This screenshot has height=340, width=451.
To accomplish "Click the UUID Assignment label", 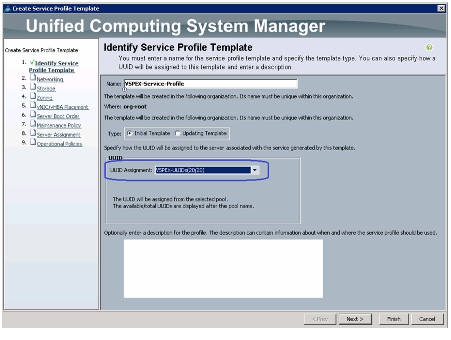I will pyautogui.click(x=131, y=170).
